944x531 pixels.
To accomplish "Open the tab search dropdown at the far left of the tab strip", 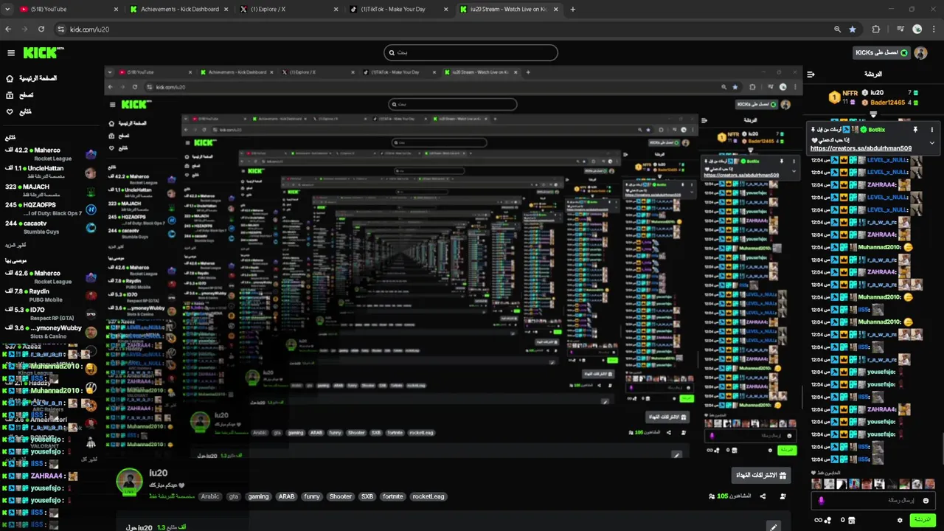I will [x=7, y=9].
